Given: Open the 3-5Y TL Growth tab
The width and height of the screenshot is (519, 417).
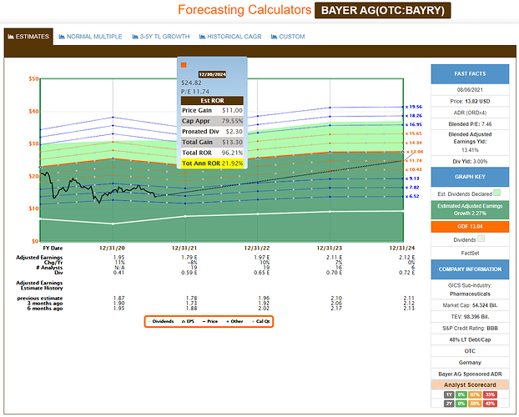Looking at the screenshot, I should point(161,37).
